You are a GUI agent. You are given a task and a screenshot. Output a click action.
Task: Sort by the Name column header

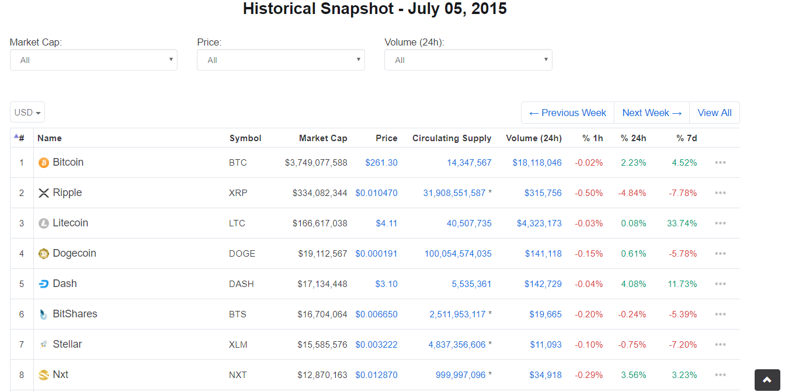pyautogui.click(x=50, y=138)
